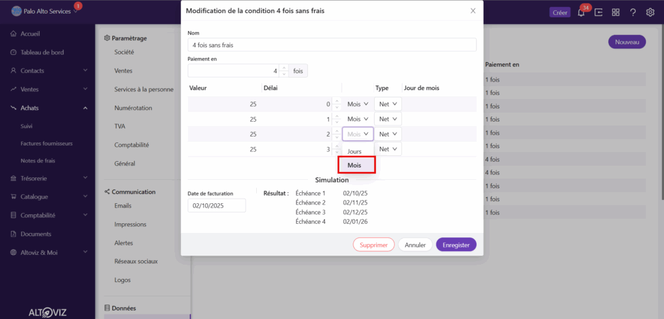Open the settings gear icon

point(650,12)
